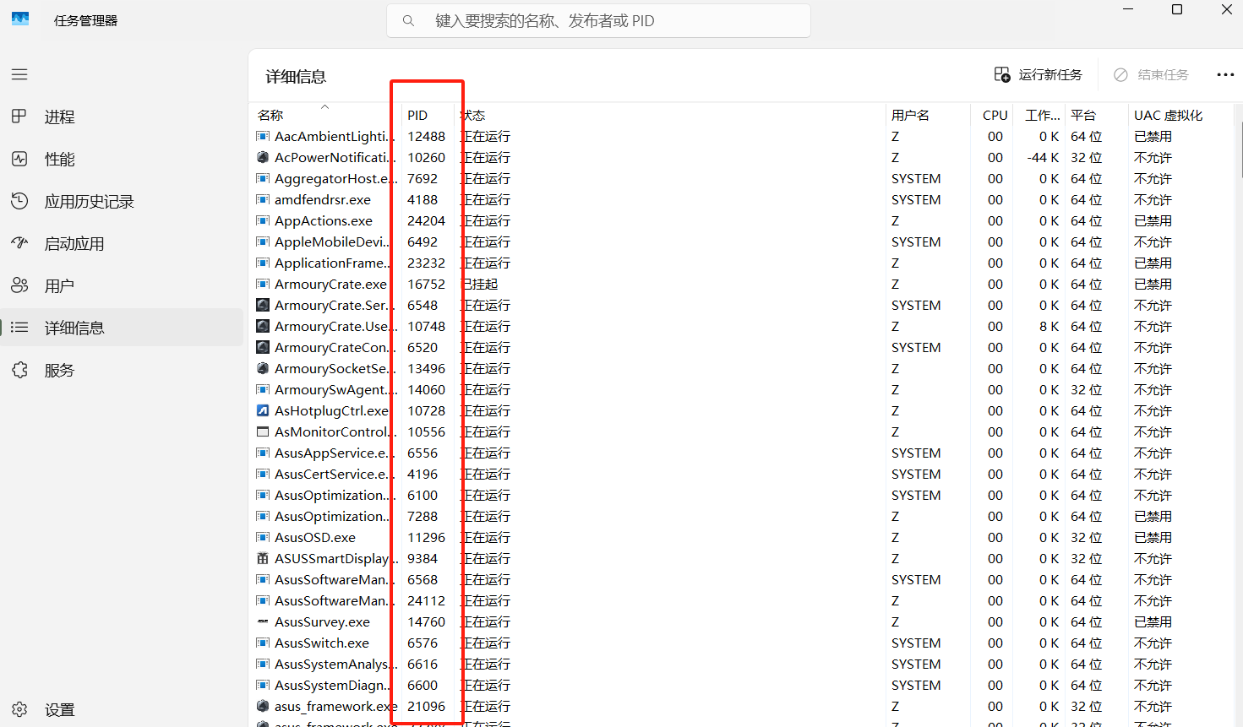Click the ArmourySocketSe process icon
The image size is (1243, 727).
tap(263, 368)
